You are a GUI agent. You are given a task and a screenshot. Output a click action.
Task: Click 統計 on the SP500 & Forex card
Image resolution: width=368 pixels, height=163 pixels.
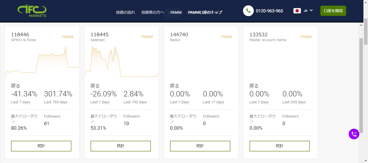(x=41, y=146)
